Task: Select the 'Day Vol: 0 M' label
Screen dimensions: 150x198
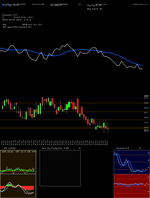Action: (x=94, y=9)
